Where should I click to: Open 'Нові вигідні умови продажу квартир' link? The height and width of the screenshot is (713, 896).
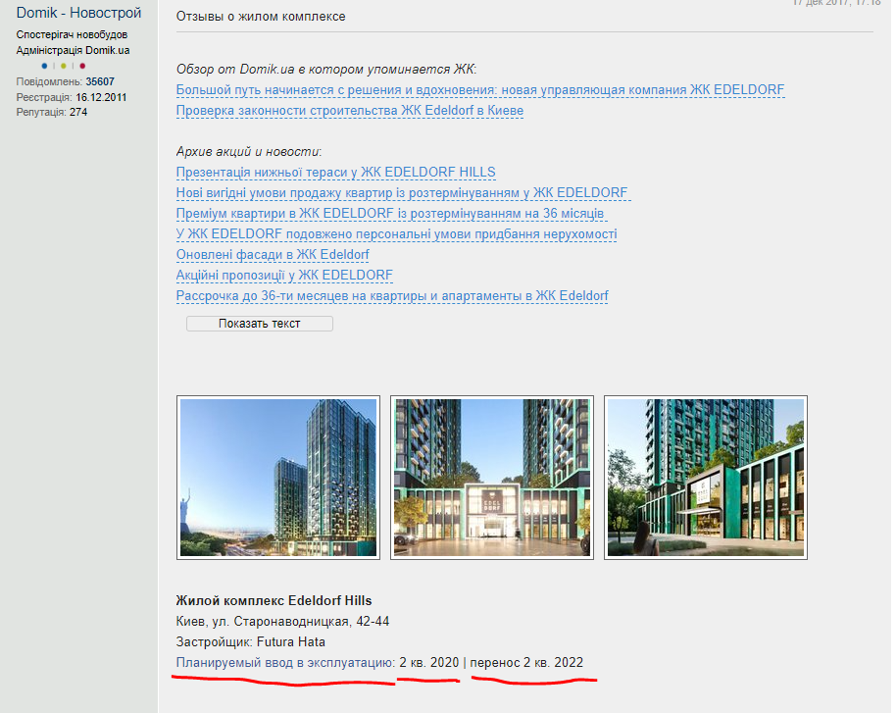click(402, 192)
